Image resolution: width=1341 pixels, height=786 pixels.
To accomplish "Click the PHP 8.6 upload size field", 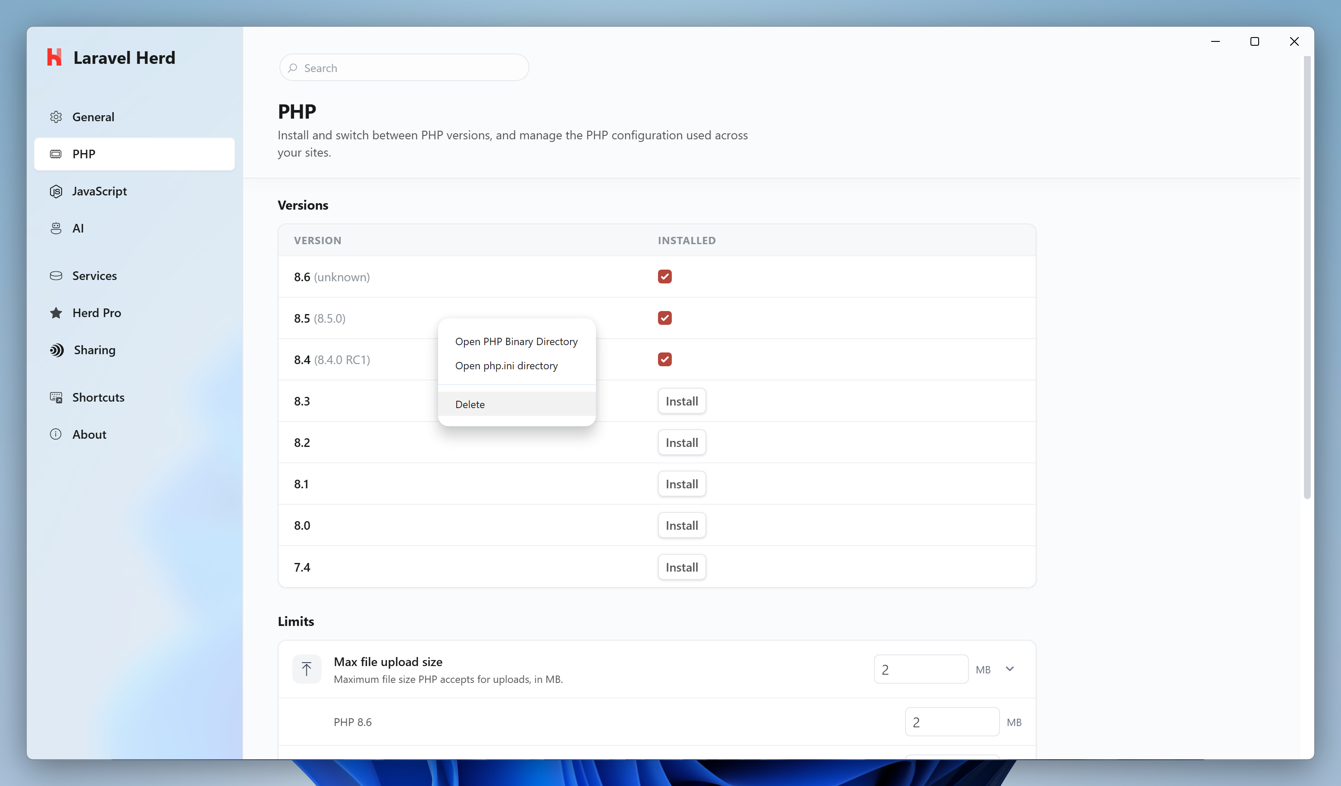I will coord(952,722).
